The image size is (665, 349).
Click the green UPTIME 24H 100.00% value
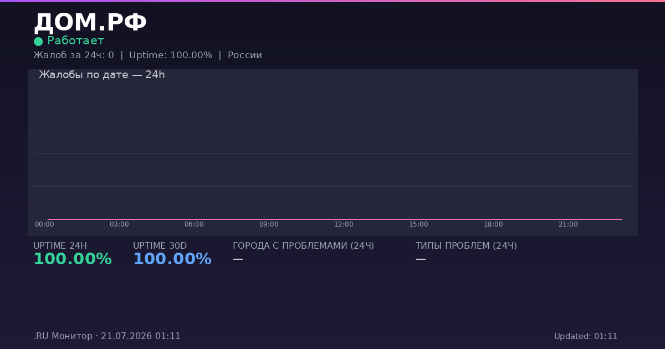pyautogui.click(x=73, y=259)
